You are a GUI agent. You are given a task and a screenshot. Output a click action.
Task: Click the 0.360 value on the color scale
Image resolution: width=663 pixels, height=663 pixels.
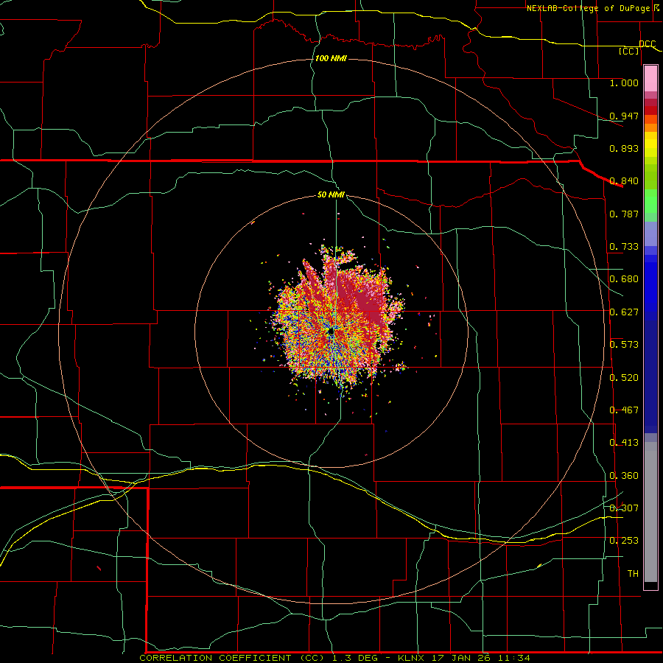(x=624, y=476)
